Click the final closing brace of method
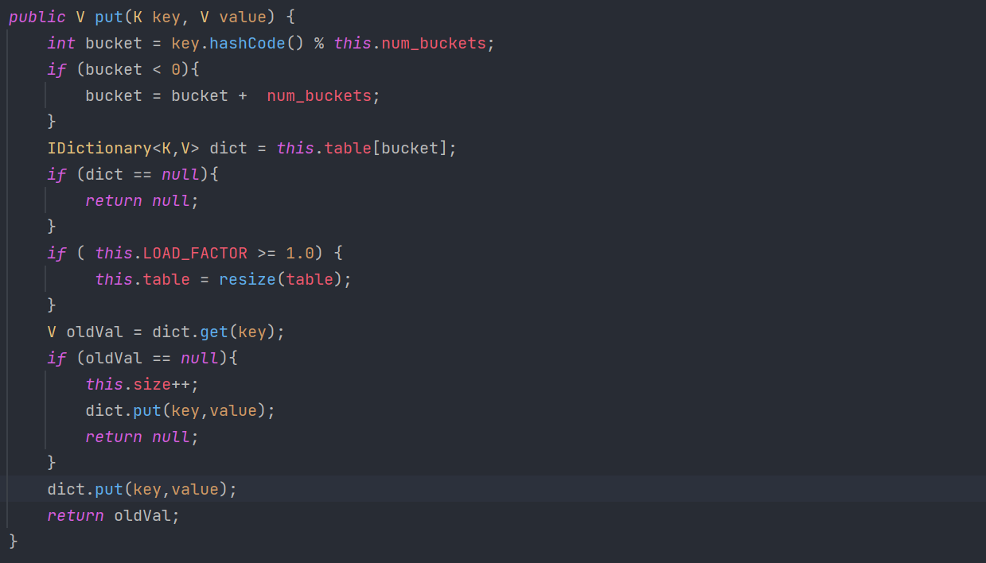 (13, 542)
